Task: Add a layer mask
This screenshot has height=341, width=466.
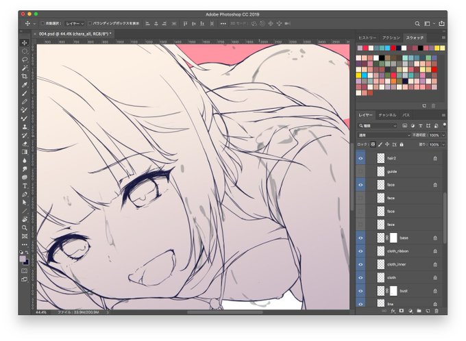Action: coord(402,311)
